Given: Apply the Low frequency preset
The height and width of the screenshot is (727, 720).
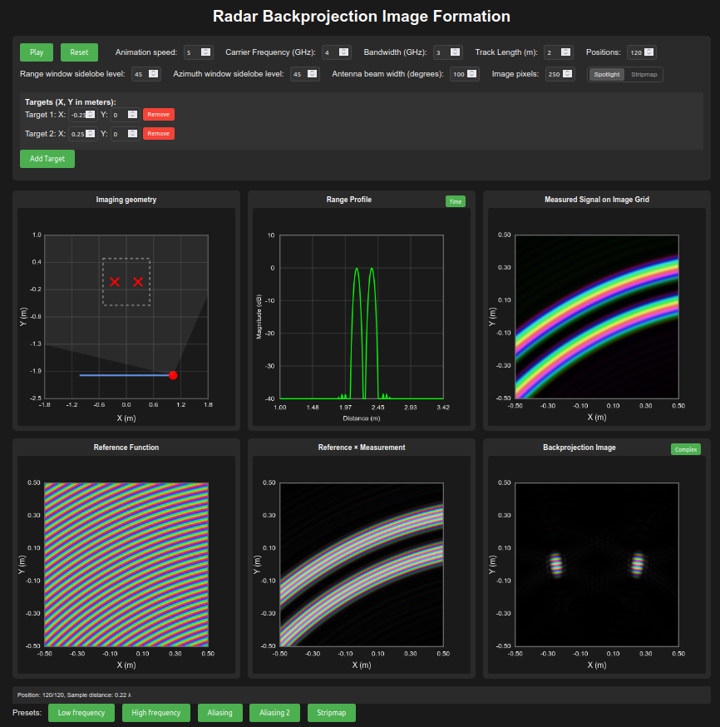Looking at the screenshot, I should 81,713.
